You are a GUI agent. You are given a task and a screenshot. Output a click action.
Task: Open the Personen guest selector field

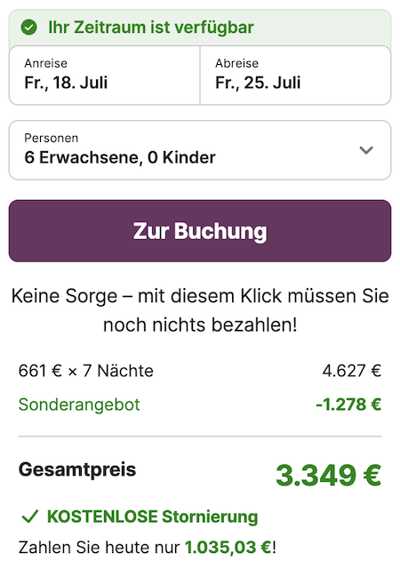point(200,150)
